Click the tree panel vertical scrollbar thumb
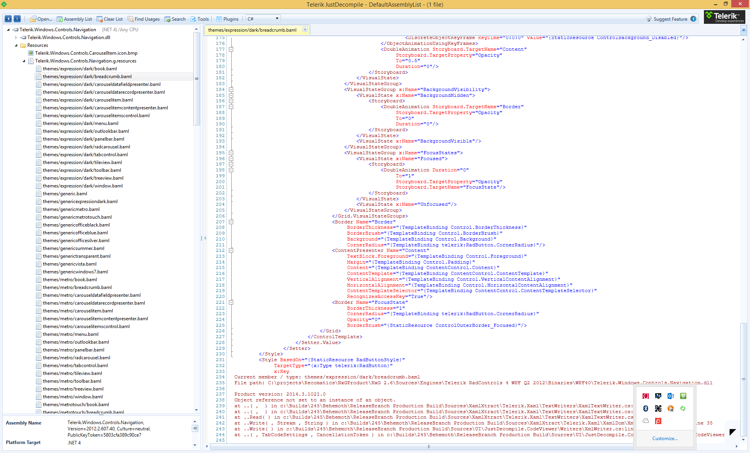 tap(196, 78)
